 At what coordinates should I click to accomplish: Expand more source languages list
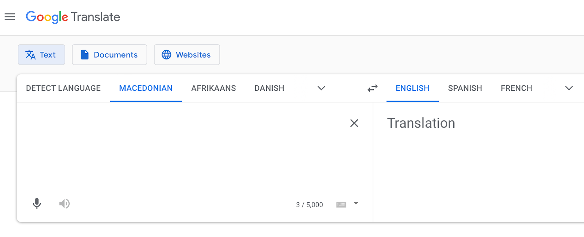click(321, 88)
